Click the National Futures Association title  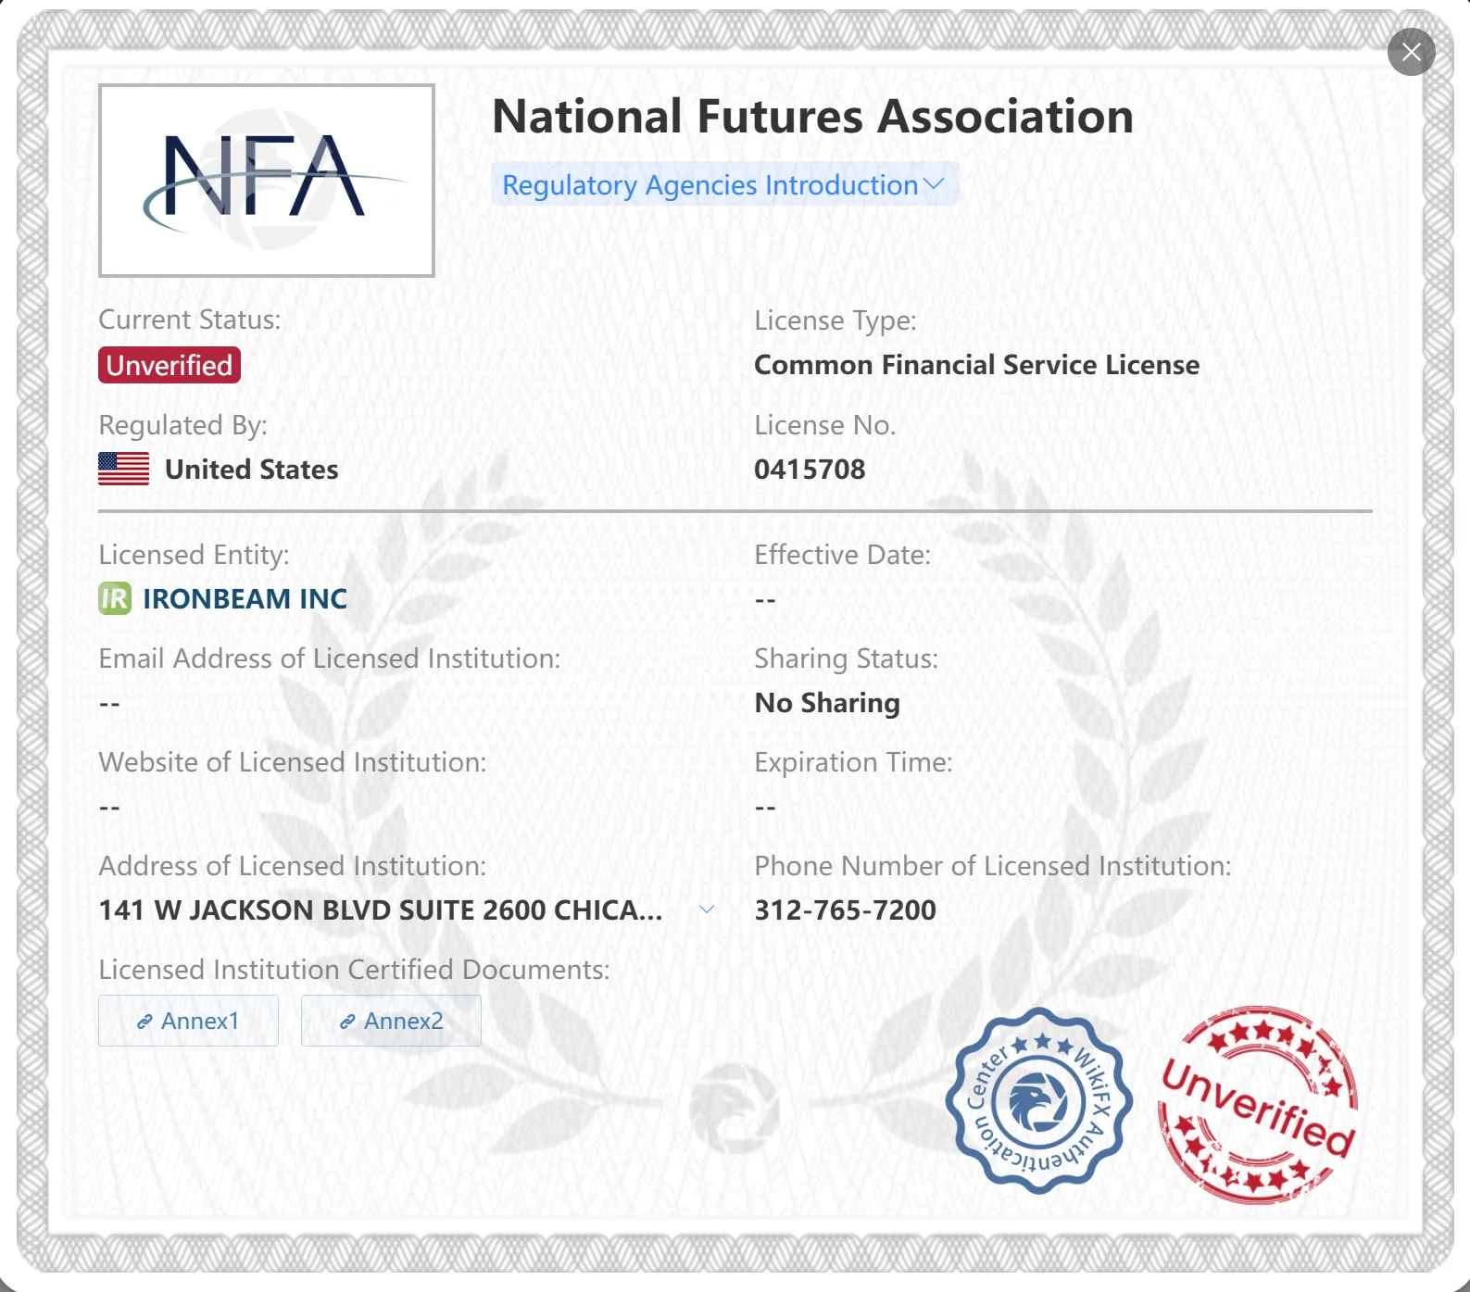click(813, 117)
